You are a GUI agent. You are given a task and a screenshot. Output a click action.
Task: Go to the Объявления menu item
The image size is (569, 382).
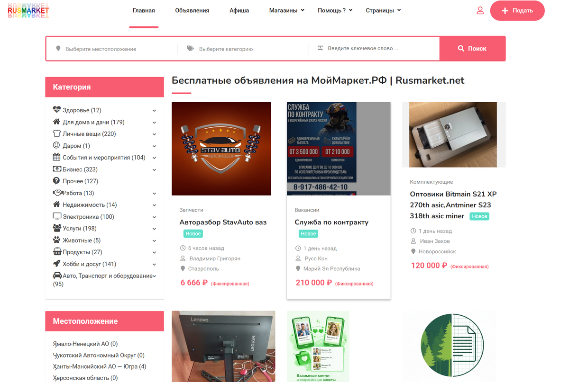[x=192, y=10]
